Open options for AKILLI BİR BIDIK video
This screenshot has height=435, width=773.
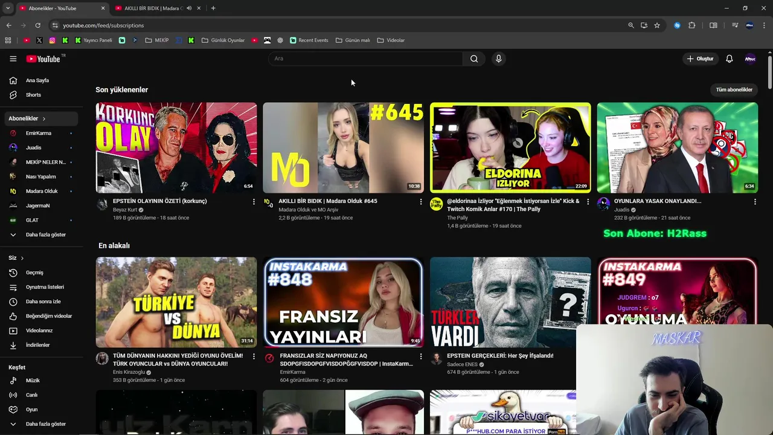point(421,202)
